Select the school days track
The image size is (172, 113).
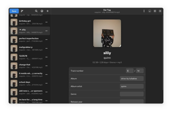click(30, 83)
